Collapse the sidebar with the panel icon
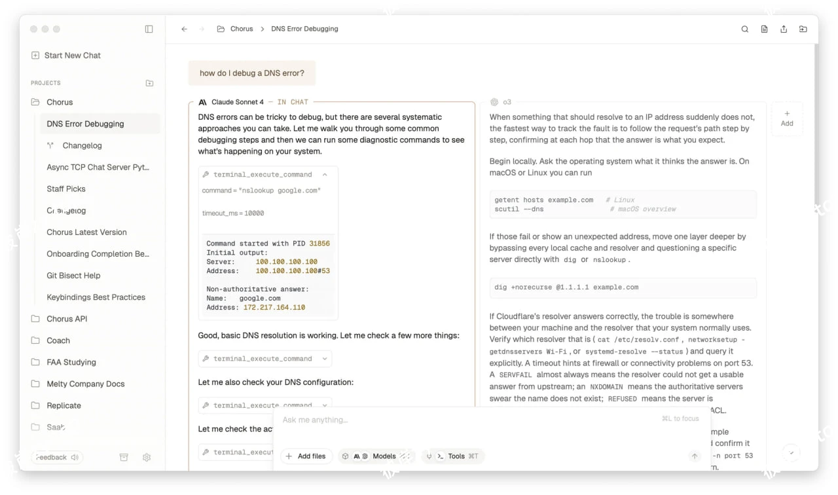The height and width of the screenshot is (495, 838). click(x=149, y=29)
